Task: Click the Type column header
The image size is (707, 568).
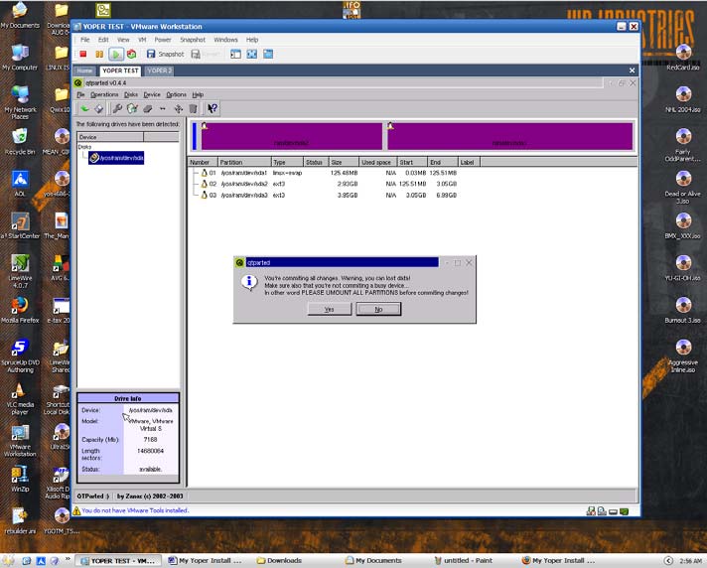Action: point(287,162)
